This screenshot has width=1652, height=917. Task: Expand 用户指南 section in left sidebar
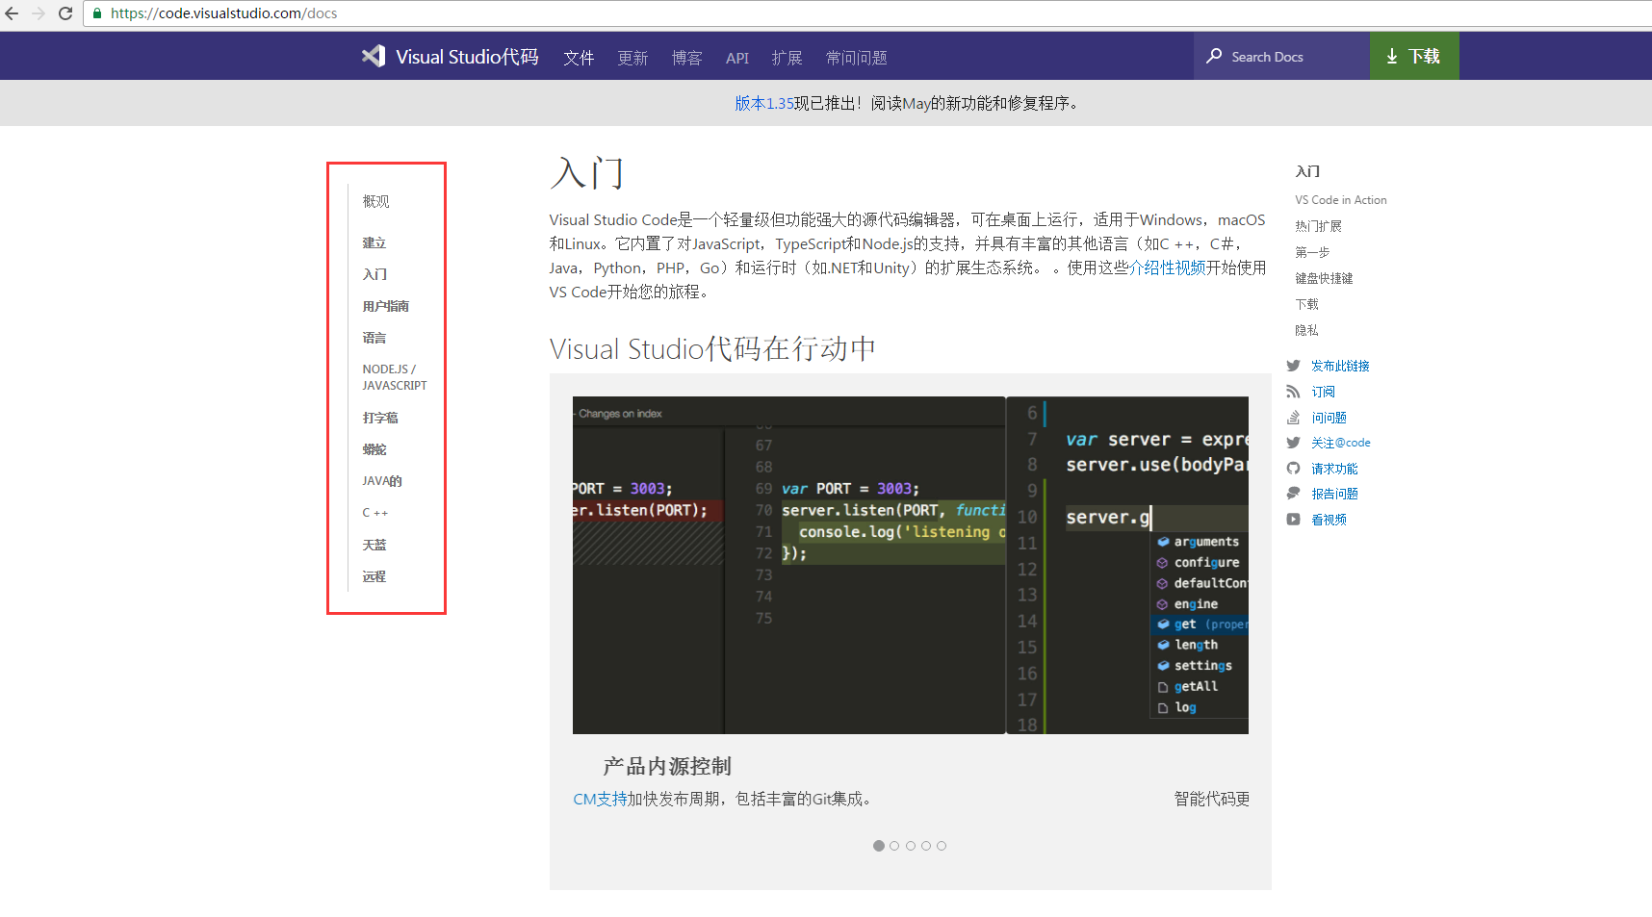coord(385,306)
